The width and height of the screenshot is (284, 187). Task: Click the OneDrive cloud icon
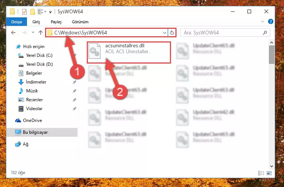(x=18, y=120)
